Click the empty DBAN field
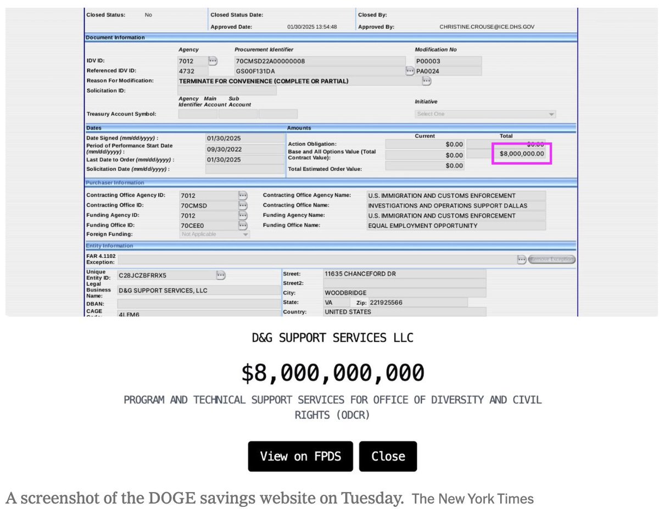 point(198,303)
